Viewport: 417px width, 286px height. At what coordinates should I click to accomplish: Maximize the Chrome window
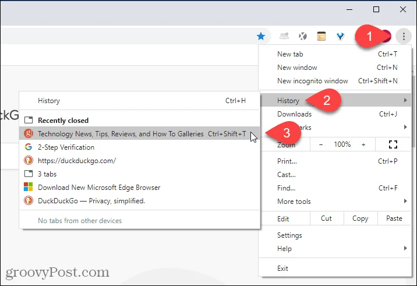pos(376,9)
